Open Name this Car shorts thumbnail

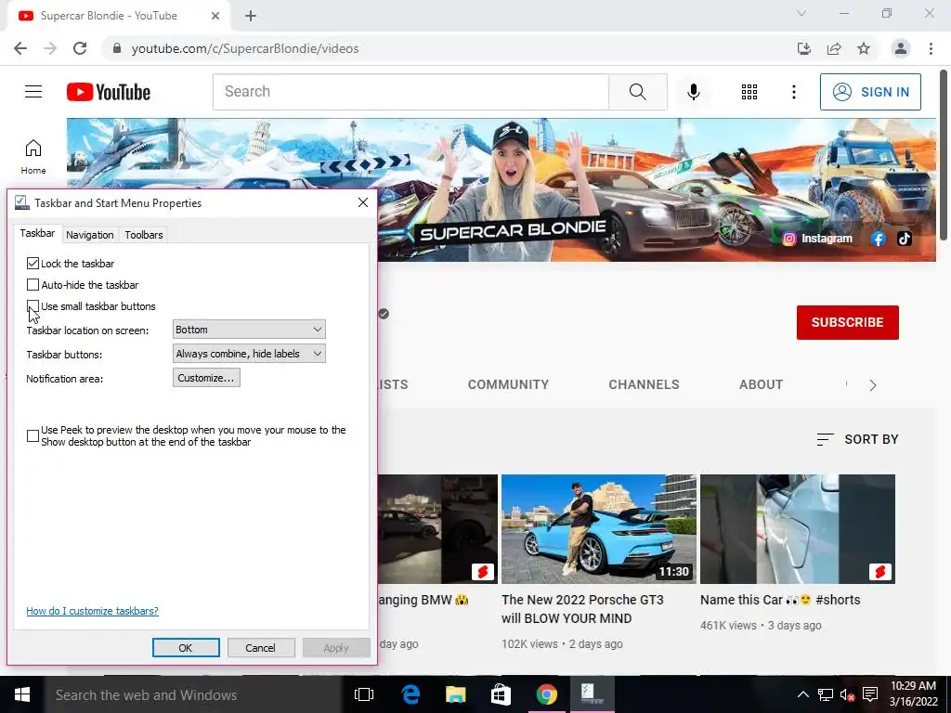tap(798, 529)
